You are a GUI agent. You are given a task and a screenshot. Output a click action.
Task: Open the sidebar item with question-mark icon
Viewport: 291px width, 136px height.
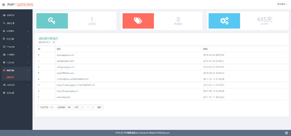[x=16, y=93]
